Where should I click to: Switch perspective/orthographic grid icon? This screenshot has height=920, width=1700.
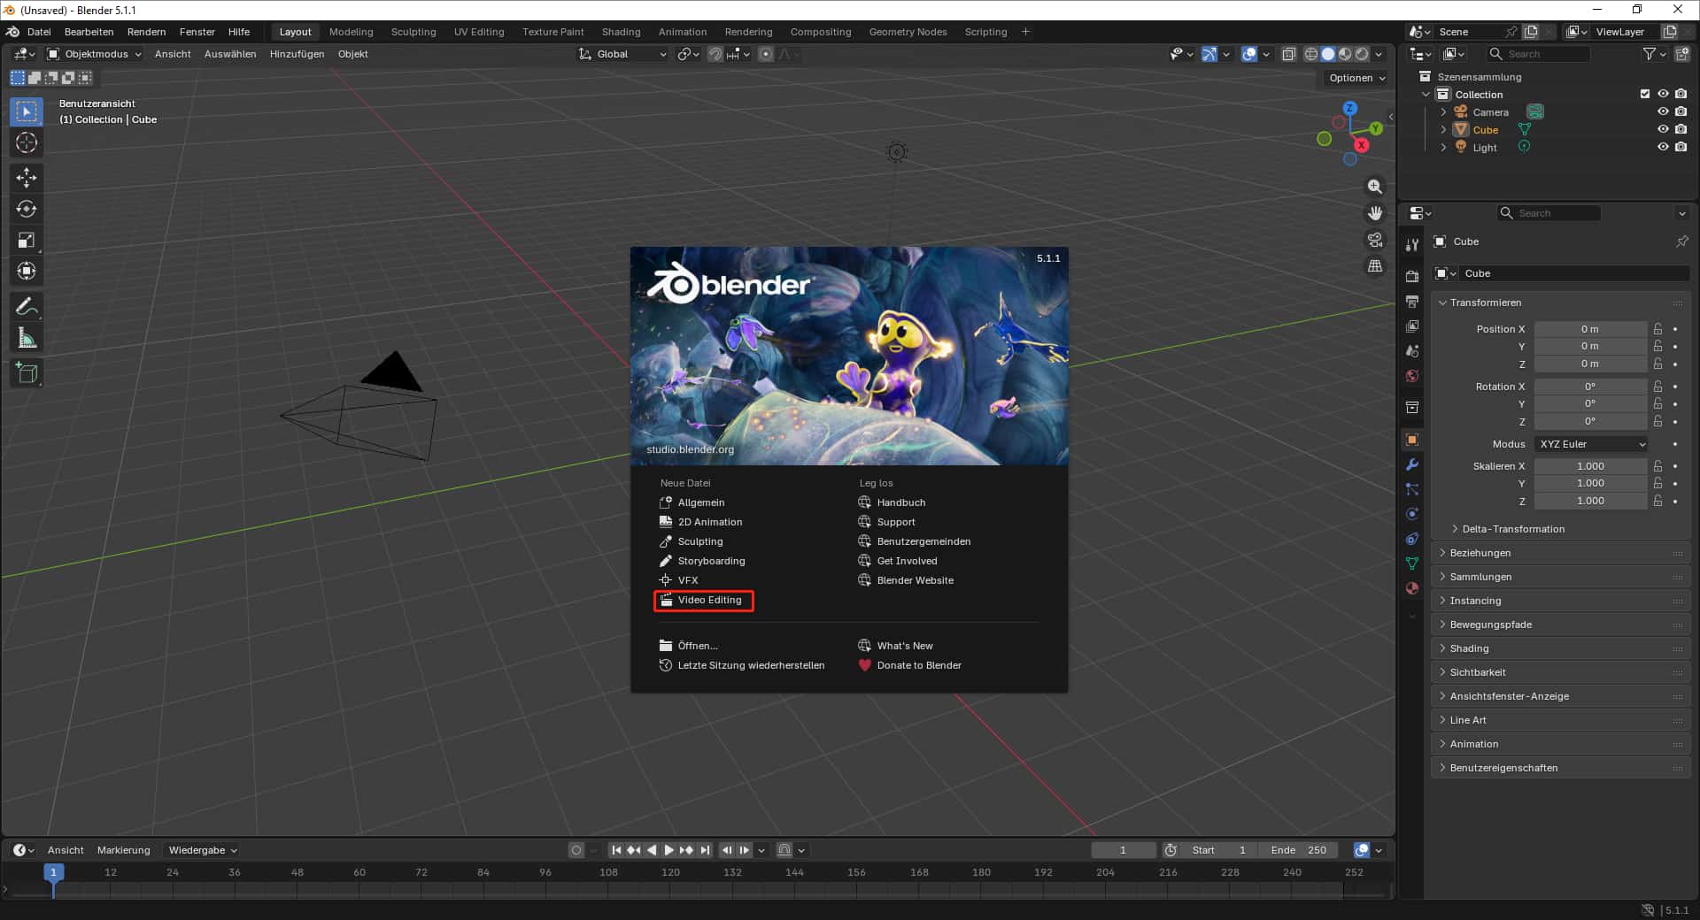point(1375,266)
